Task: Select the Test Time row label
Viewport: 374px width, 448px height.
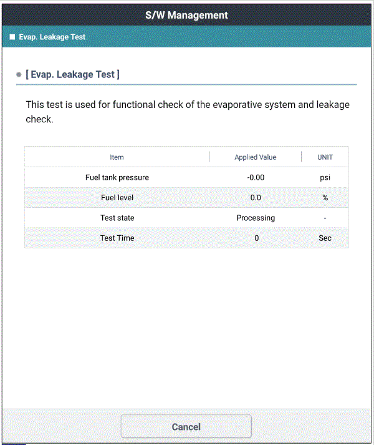Action: pyautogui.click(x=117, y=238)
